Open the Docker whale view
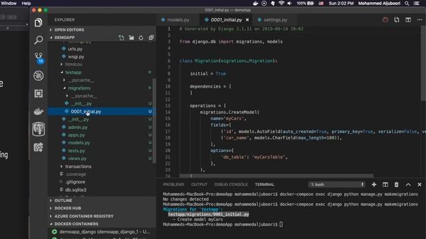426x239 pixels. 39,111
